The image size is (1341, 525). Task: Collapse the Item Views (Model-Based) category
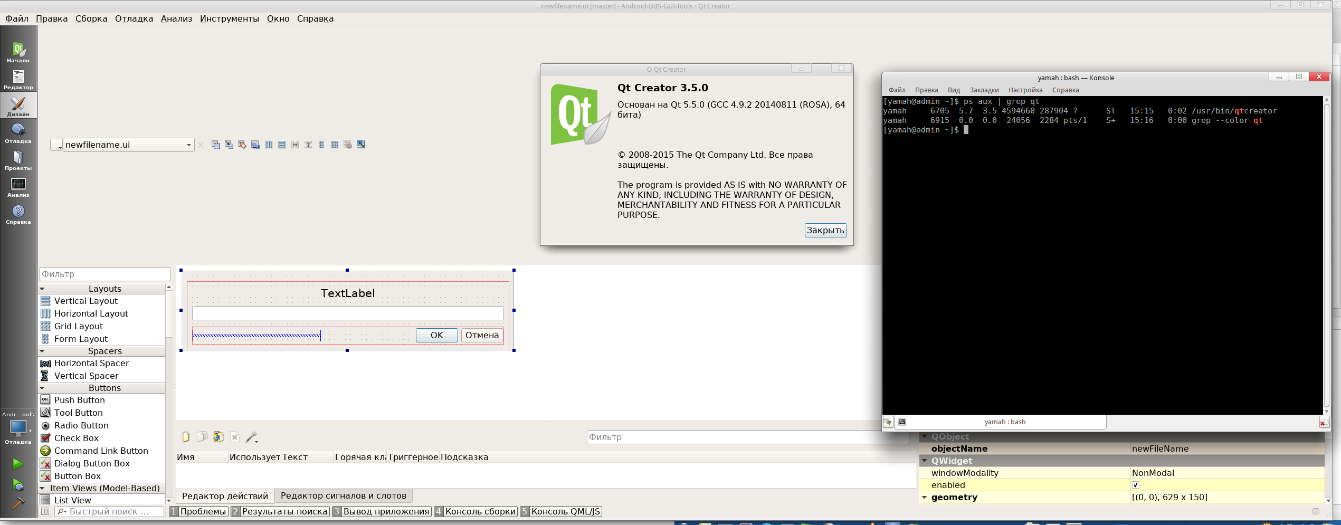(42, 489)
